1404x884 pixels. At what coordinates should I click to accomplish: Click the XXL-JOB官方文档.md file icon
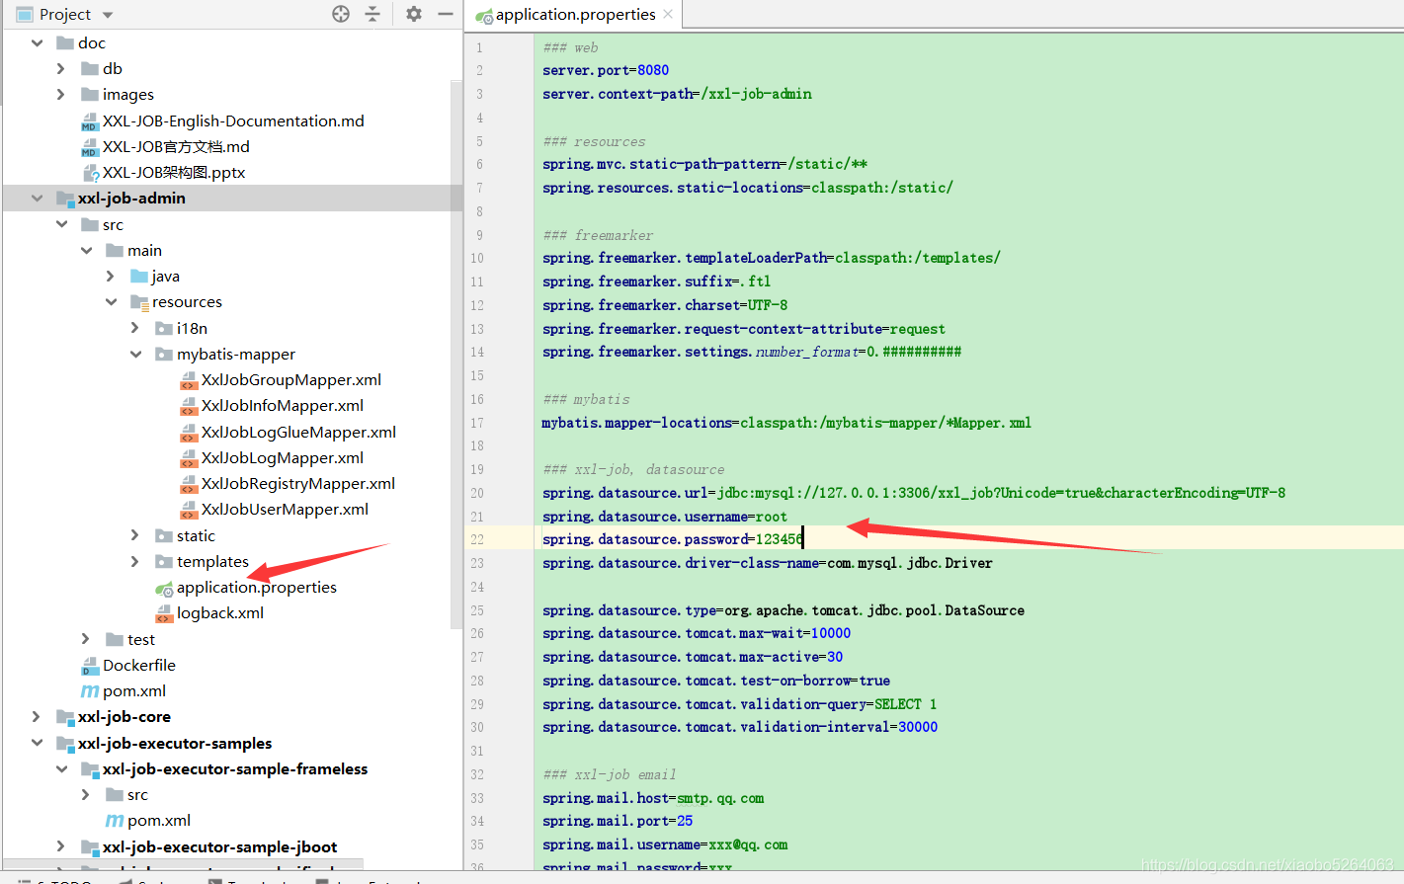pyautogui.click(x=90, y=147)
